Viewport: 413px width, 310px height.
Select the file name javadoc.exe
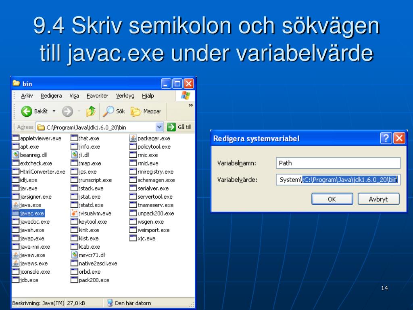coord(35,222)
